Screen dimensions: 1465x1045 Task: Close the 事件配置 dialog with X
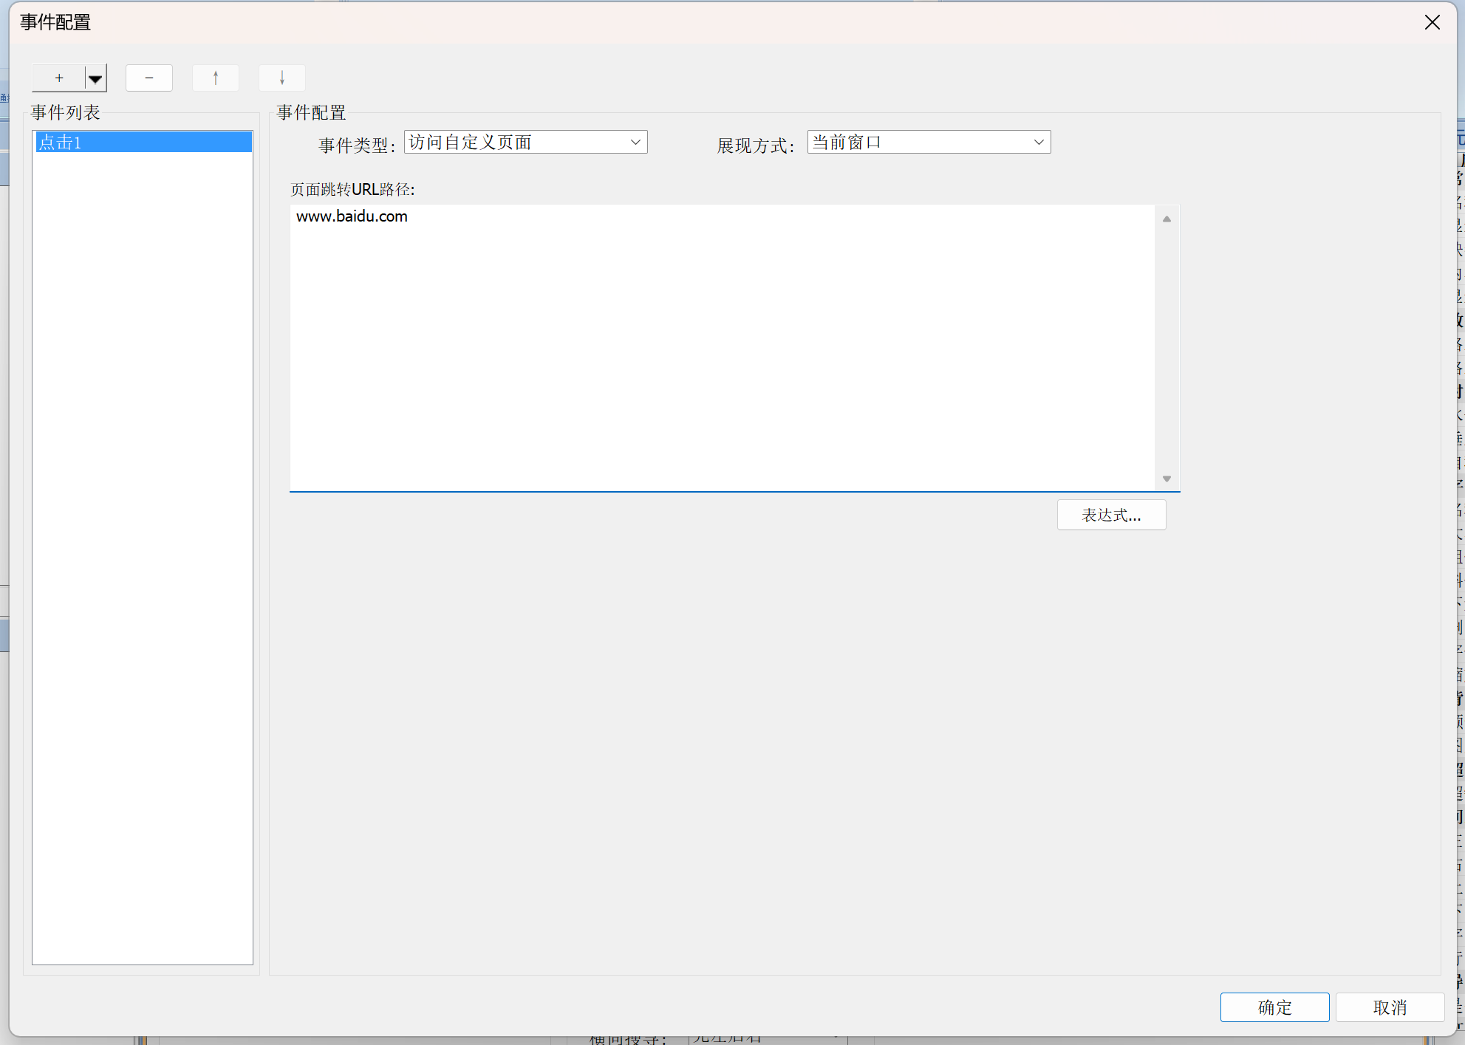[x=1432, y=22]
